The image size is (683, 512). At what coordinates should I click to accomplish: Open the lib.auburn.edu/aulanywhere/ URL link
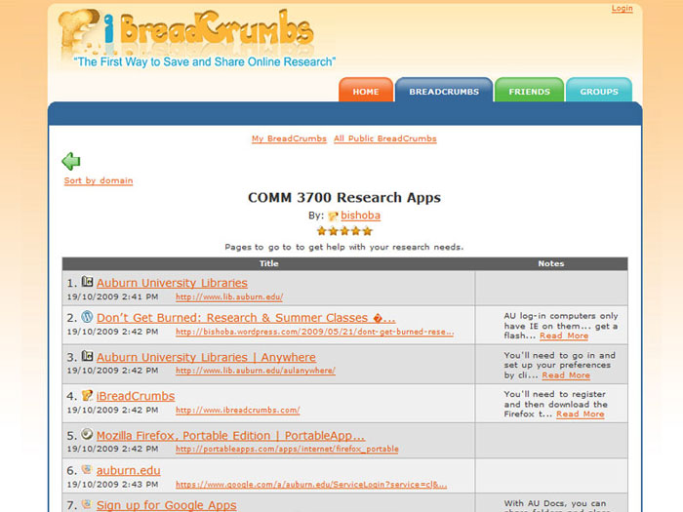256,371
